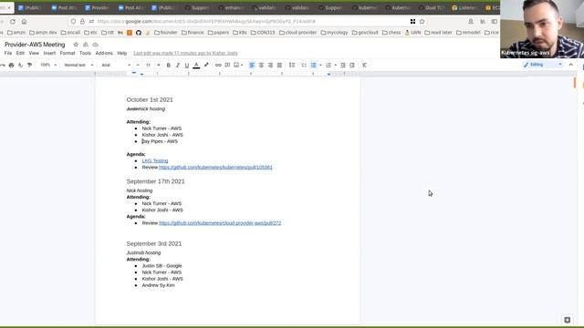Open the Add-ons menu
The height and width of the screenshot is (328, 584).
104,53
